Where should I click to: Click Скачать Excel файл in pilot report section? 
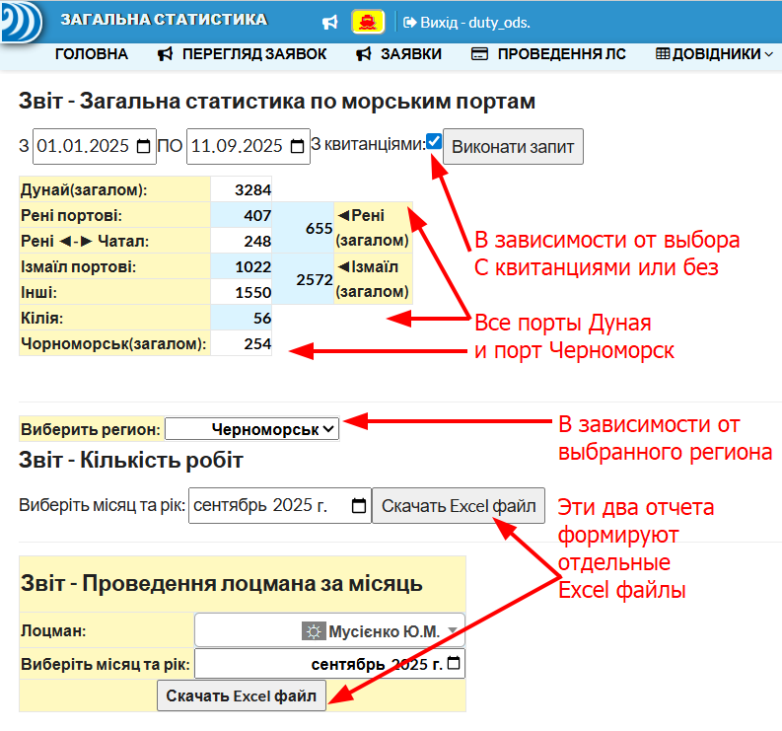point(242,695)
